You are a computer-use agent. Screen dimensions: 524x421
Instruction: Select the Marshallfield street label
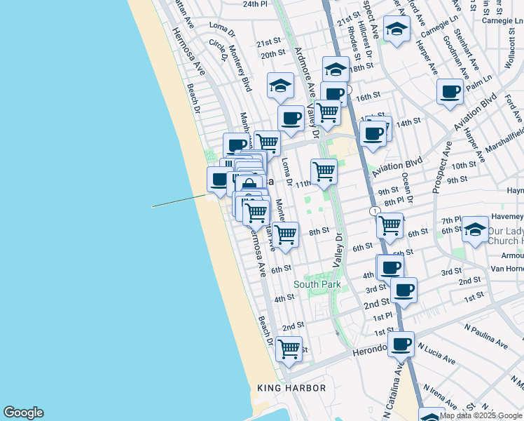coord(504,140)
